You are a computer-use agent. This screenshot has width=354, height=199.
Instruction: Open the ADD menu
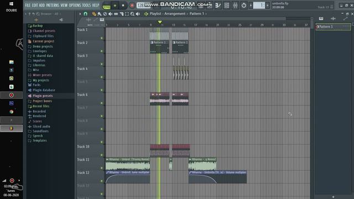(x=42, y=5)
